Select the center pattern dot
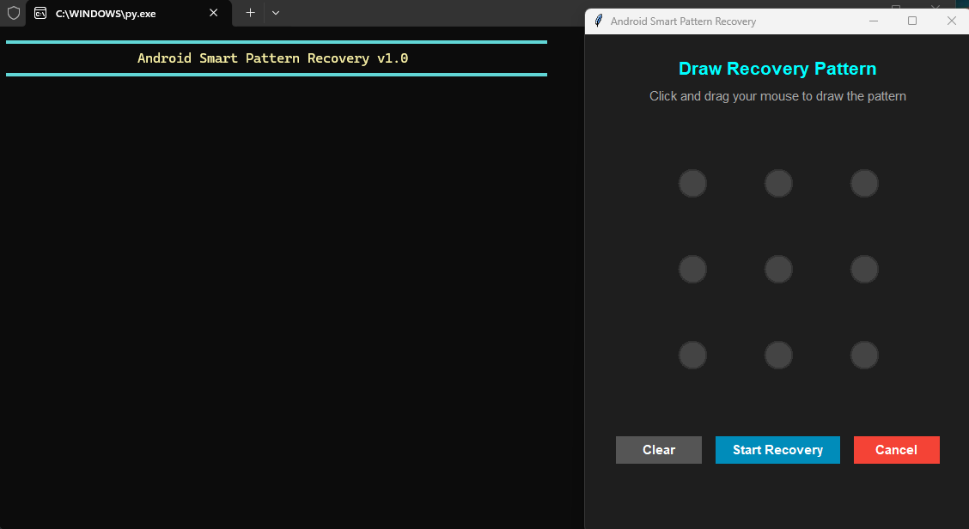The height and width of the screenshot is (529, 969). [778, 270]
